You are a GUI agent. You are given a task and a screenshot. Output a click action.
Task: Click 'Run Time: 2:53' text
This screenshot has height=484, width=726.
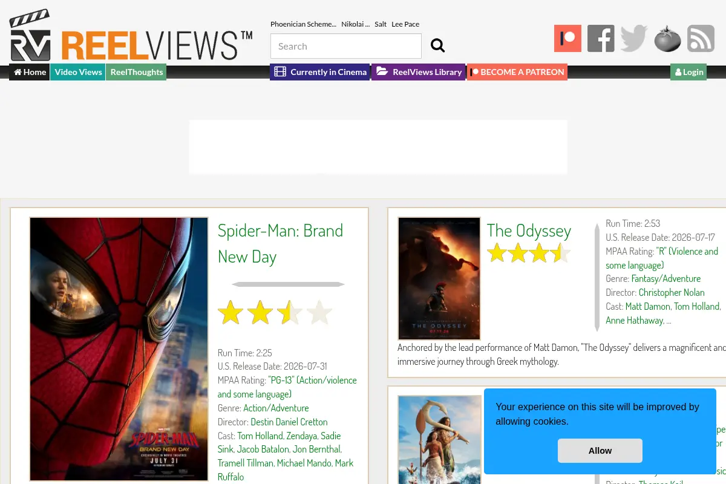(x=633, y=223)
